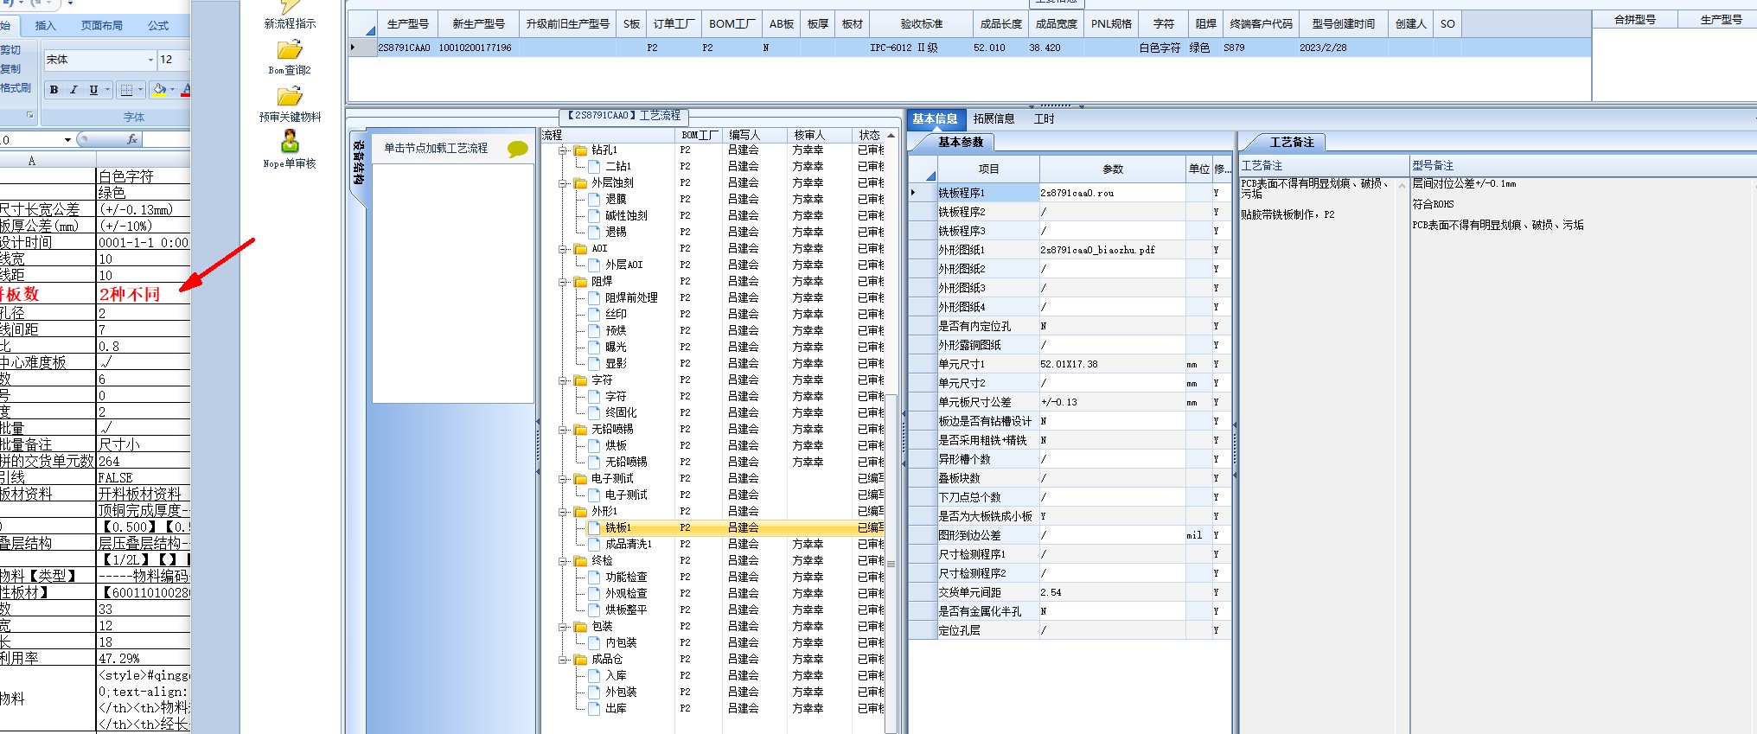Viewport: 1757px width, 734px height.
Task: Open the Nope单审核 user icon
Action: (x=290, y=141)
